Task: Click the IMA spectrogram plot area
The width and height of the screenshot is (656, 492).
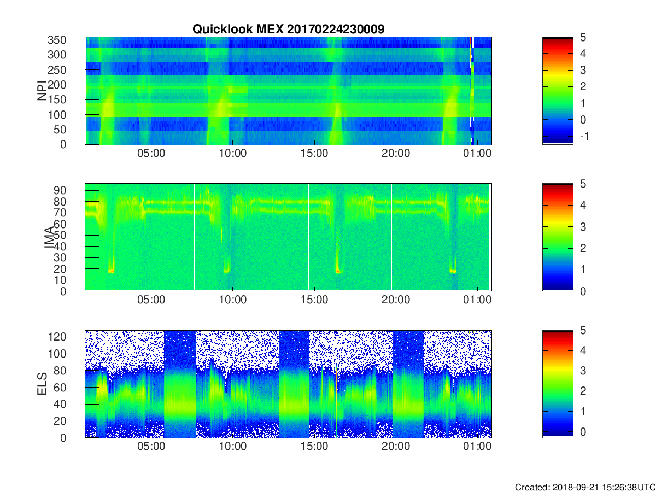Action: coord(289,237)
